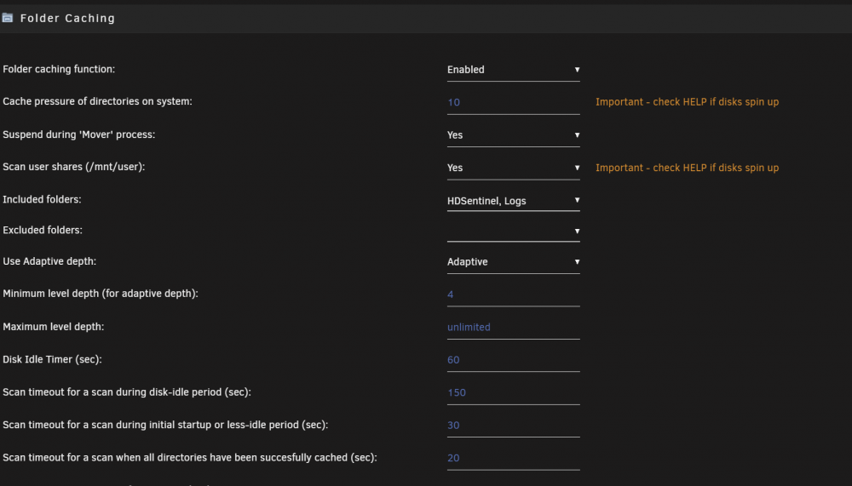This screenshot has width=852, height=486.
Task: Open the Excluded folders dropdown
Action: [x=513, y=232]
